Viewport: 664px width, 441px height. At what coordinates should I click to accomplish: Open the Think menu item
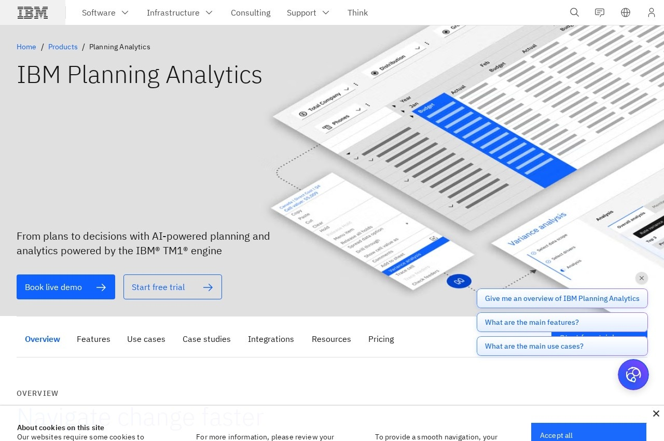pyautogui.click(x=357, y=12)
